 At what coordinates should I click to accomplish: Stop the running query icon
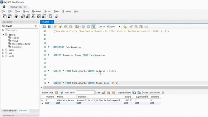point(71,26)
